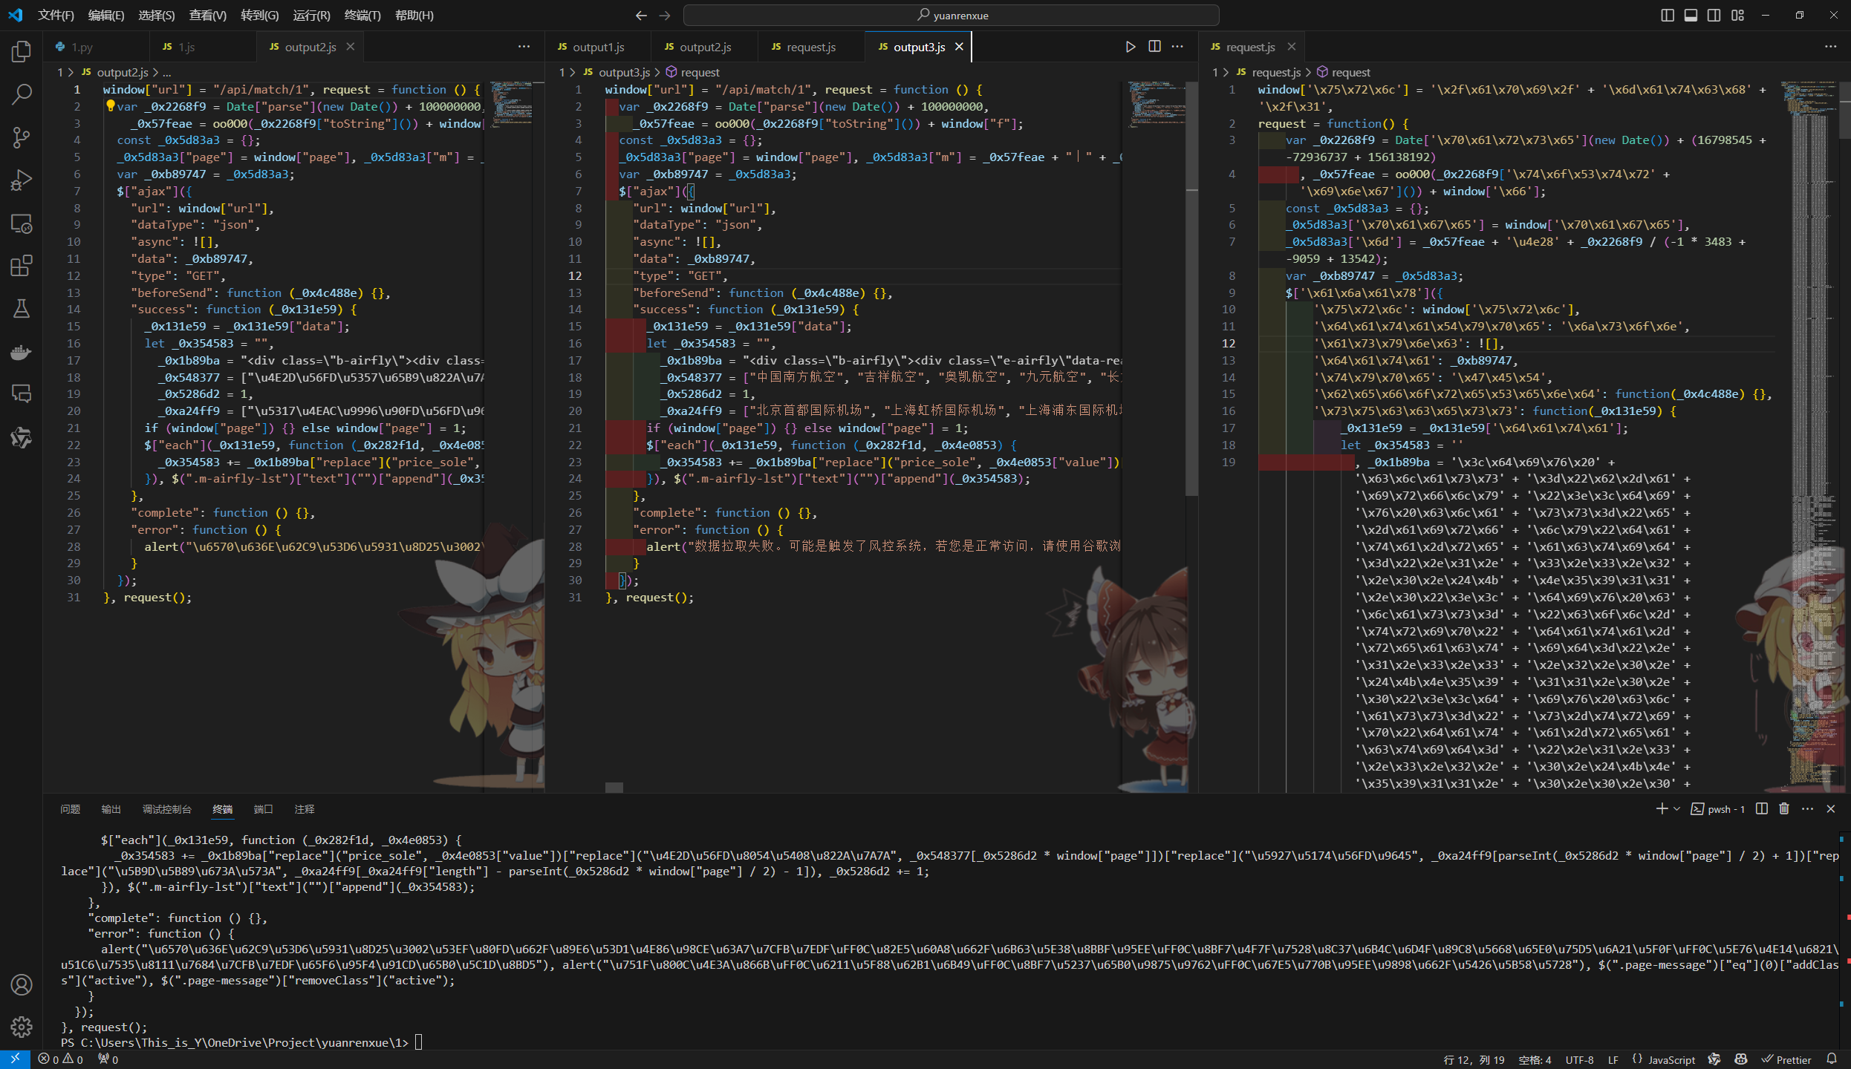Toggle the bottom panel layout button
1851x1069 pixels.
[x=1691, y=16]
